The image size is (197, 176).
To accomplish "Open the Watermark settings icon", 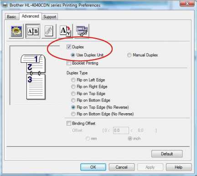I will 49,31.
